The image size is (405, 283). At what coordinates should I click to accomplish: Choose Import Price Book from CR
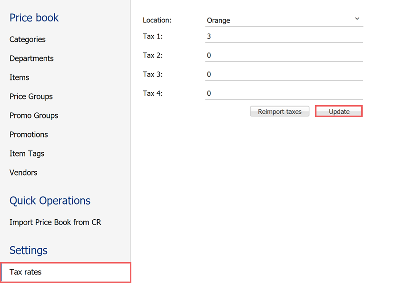click(x=55, y=222)
